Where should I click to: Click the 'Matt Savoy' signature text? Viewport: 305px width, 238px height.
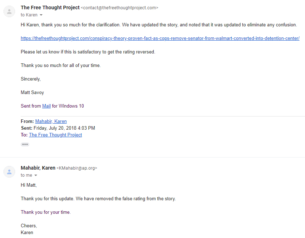point(32,92)
